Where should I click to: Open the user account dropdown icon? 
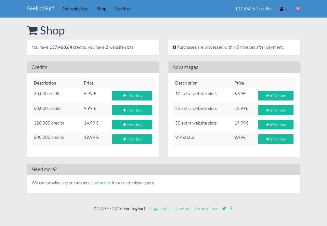coord(283,9)
